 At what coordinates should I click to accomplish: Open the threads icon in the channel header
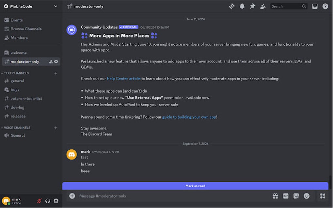(x=231, y=6)
